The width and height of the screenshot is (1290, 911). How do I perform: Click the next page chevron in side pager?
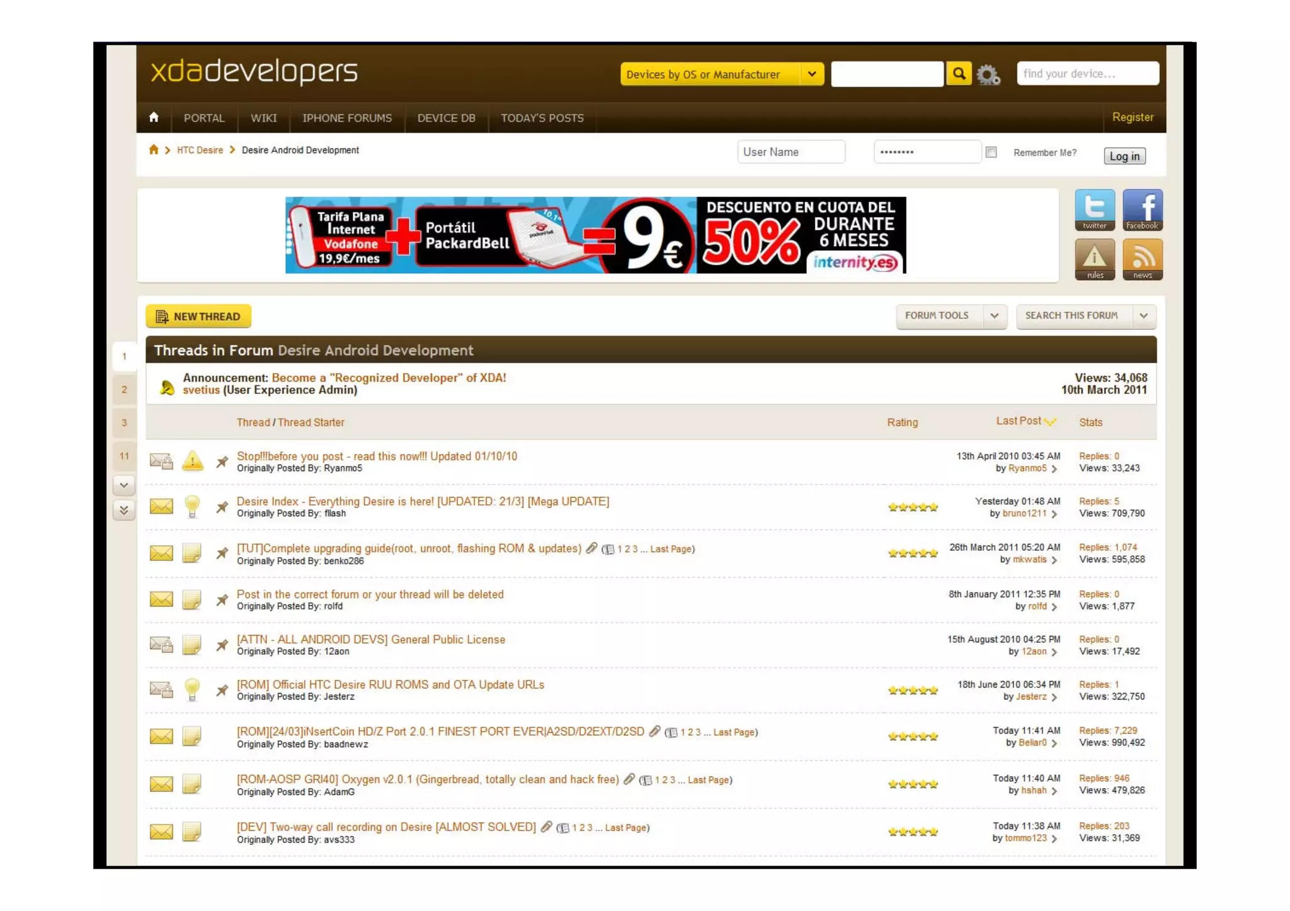(124, 485)
